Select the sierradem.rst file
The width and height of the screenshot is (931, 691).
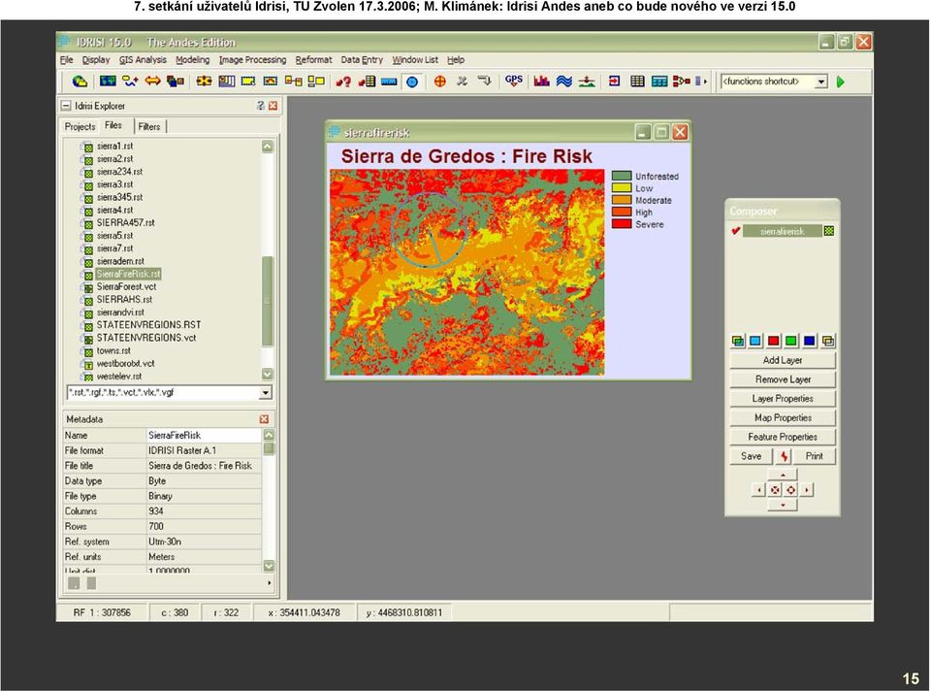[120, 261]
